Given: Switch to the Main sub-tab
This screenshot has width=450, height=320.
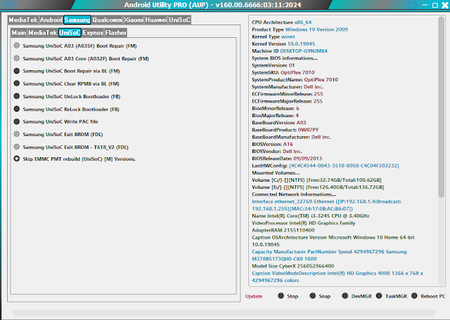Looking at the screenshot, I should click(x=19, y=33).
